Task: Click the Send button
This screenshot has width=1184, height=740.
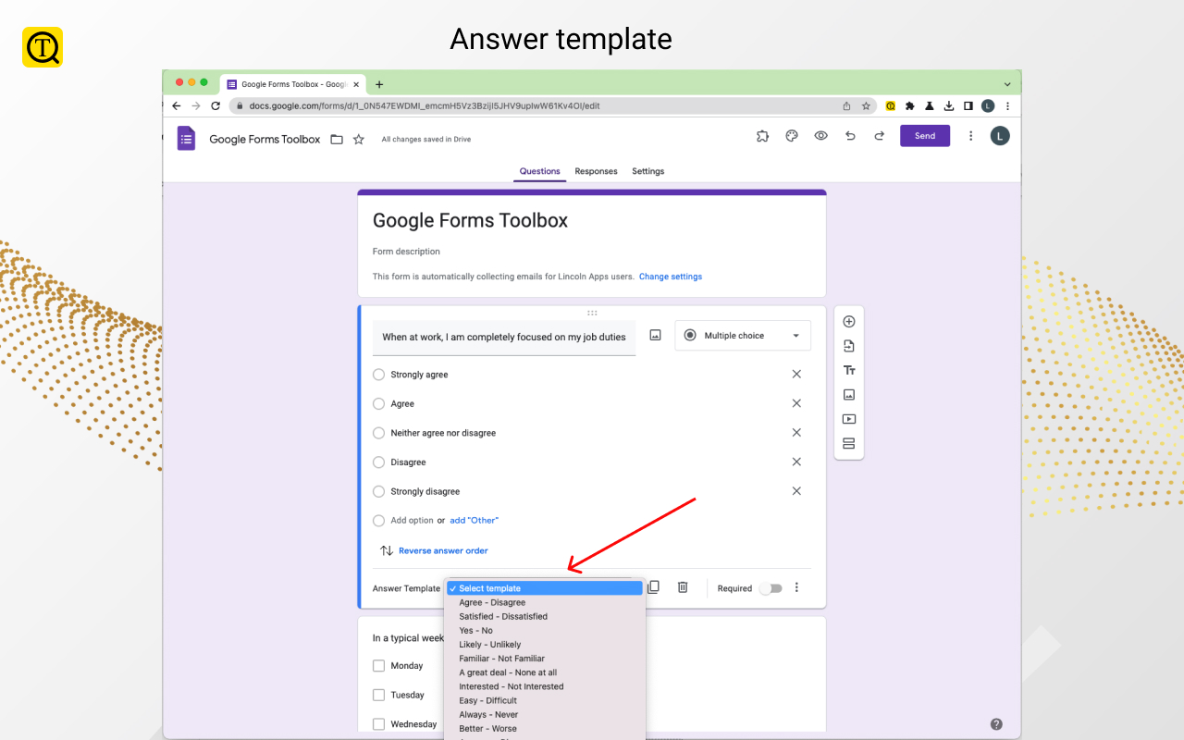Action: pos(925,136)
